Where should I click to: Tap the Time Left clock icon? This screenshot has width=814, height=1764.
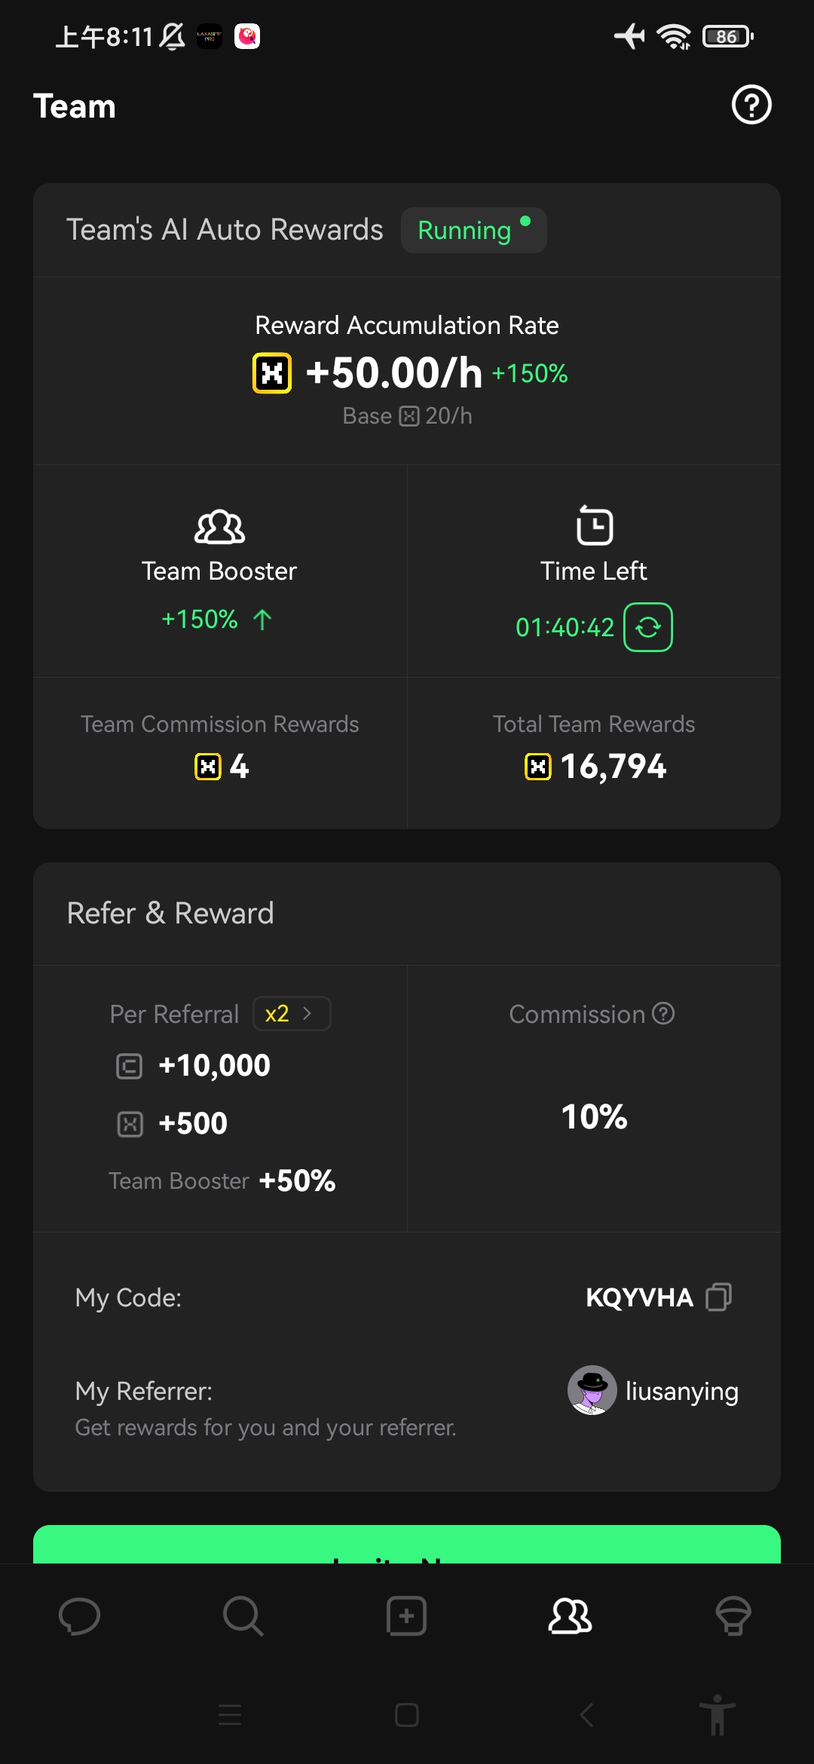pos(595,525)
